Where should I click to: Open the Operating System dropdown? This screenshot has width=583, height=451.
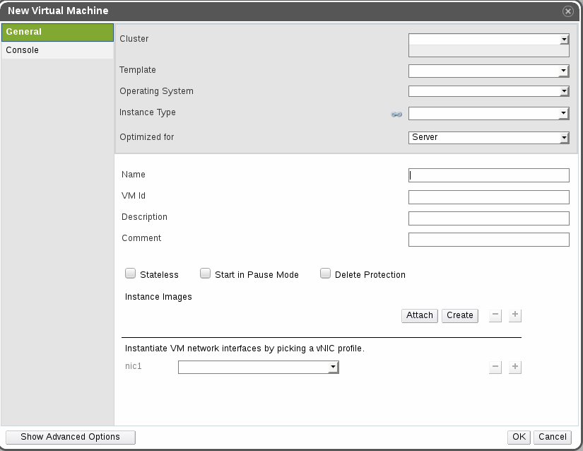click(x=489, y=91)
